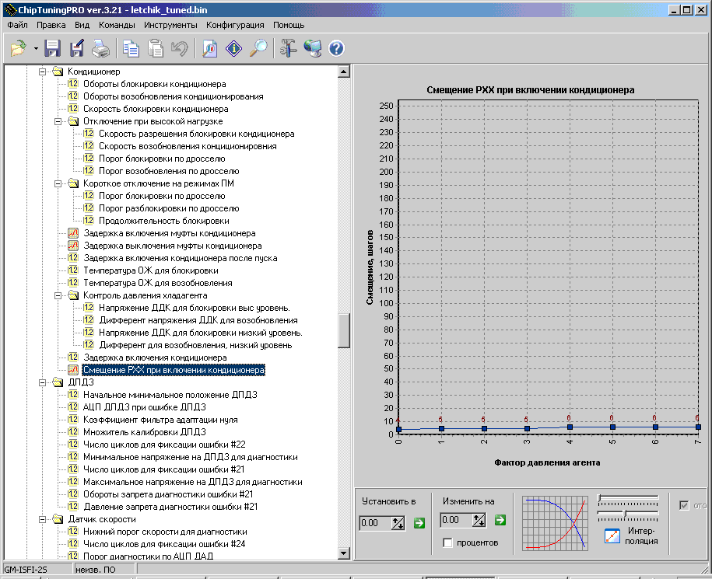Enable the "процентов" checkbox

[x=447, y=542]
